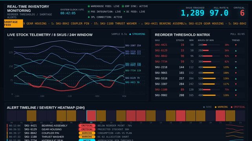Click the Warning legend swatch in heatmap
The image size is (252, 141).
point(215,107)
